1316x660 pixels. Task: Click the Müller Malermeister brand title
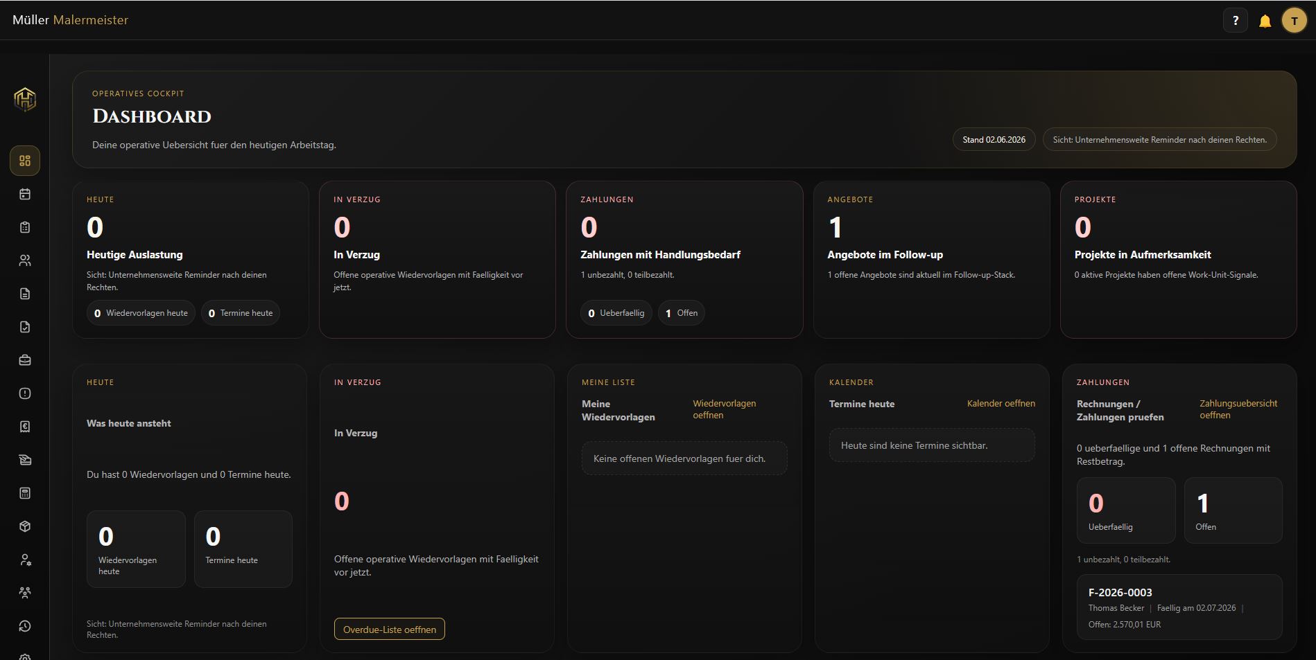coord(70,20)
